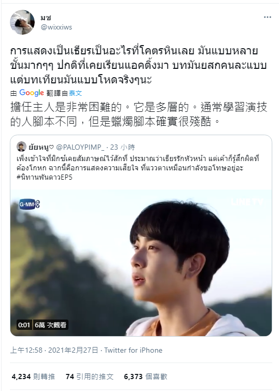
Task: Open the @wixxiws handle
Action: 57,27
